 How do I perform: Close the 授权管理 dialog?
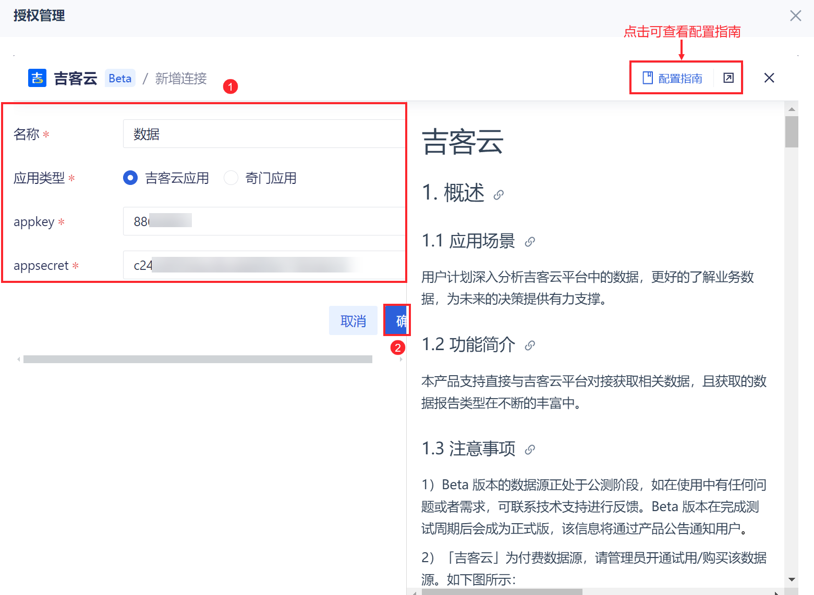pos(795,16)
